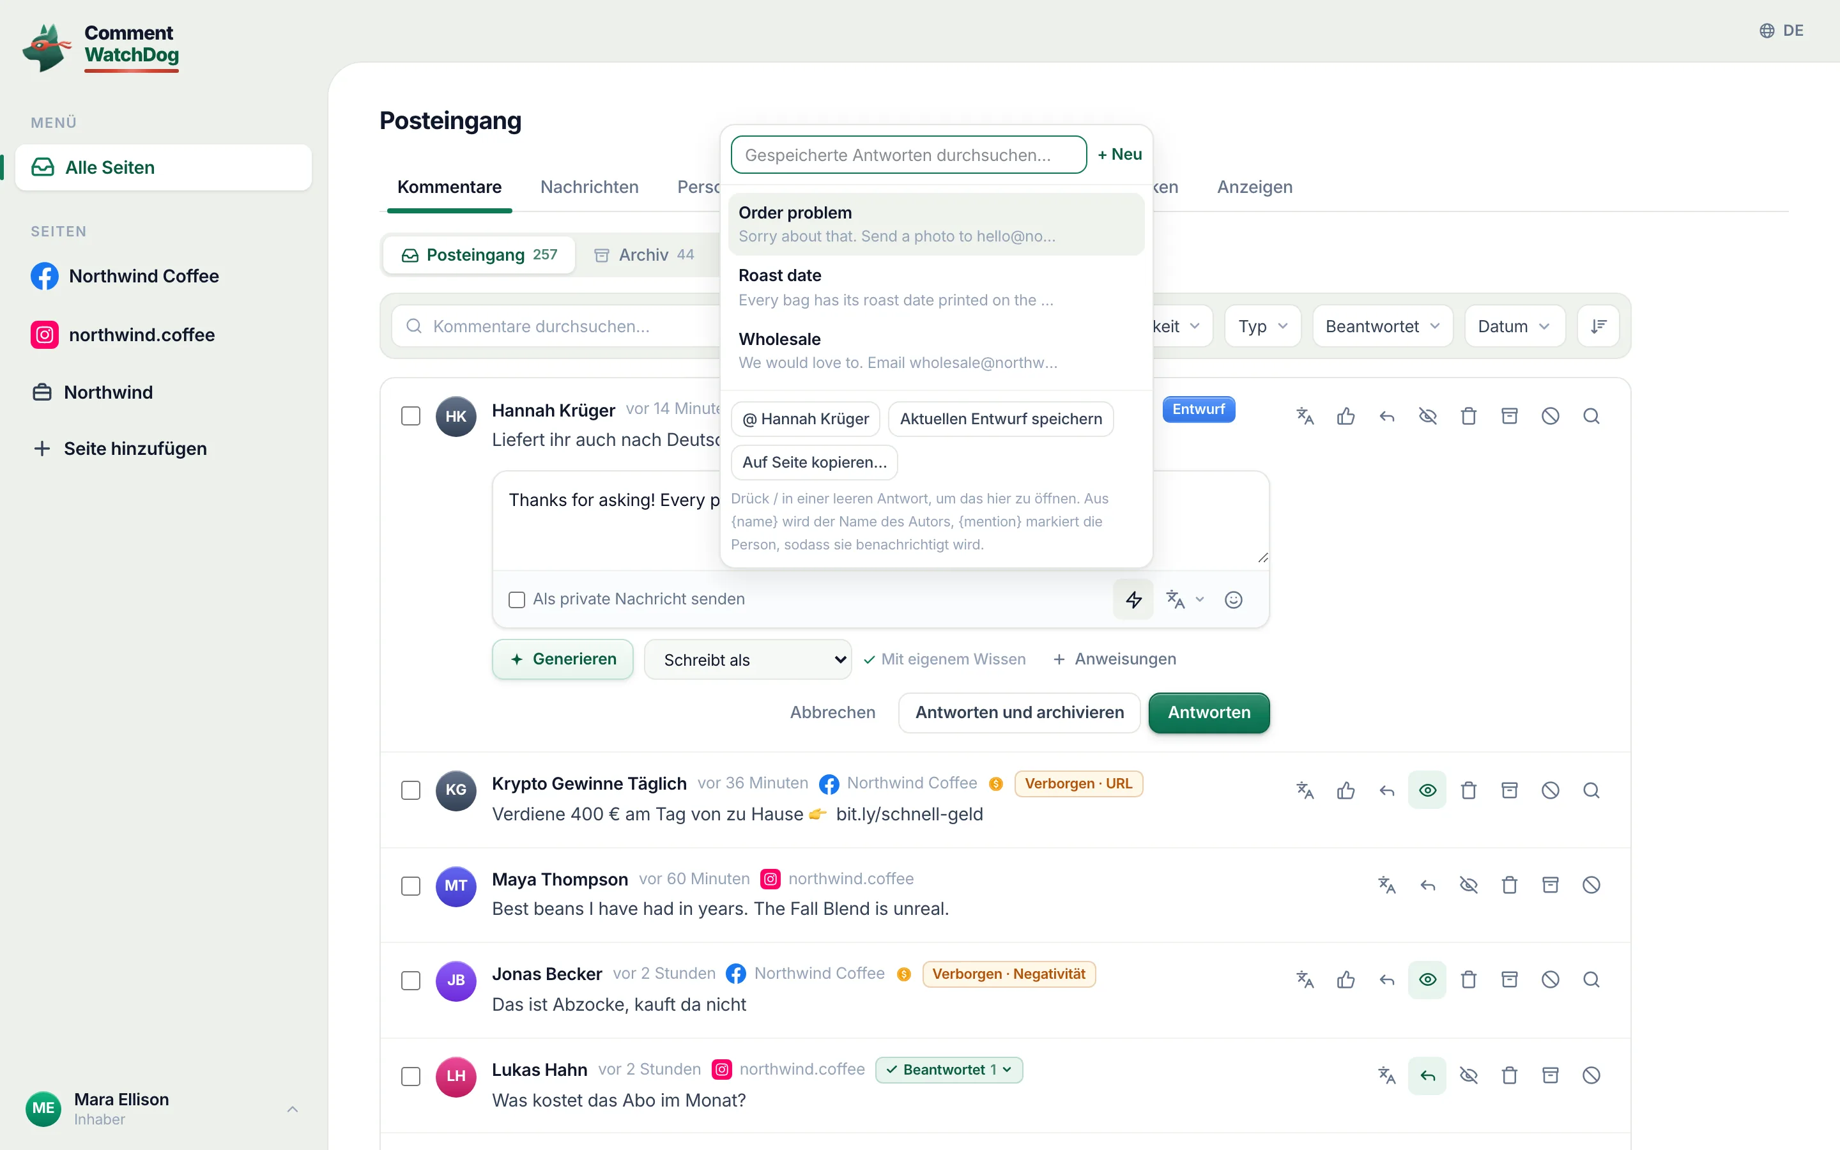The image size is (1840, 1150).
Task: Archive Hannah Krüger's comment
Action: (1509, 416)
